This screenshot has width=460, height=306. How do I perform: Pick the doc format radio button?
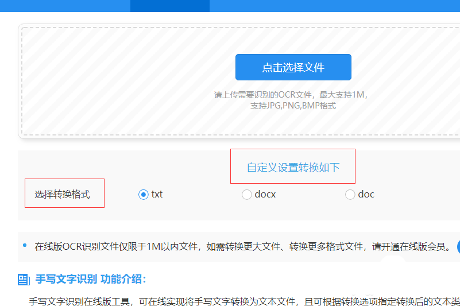point(350,195)
